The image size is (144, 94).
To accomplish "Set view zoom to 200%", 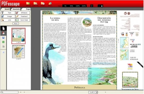I will pyautogui.click(x=84, y=6).
